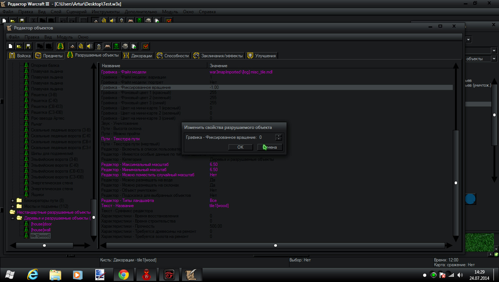Image resolution: width=499 pixels, height=282 pixels.
Task: Open Google Chrome from taskbar
Action: click(123, 275)
